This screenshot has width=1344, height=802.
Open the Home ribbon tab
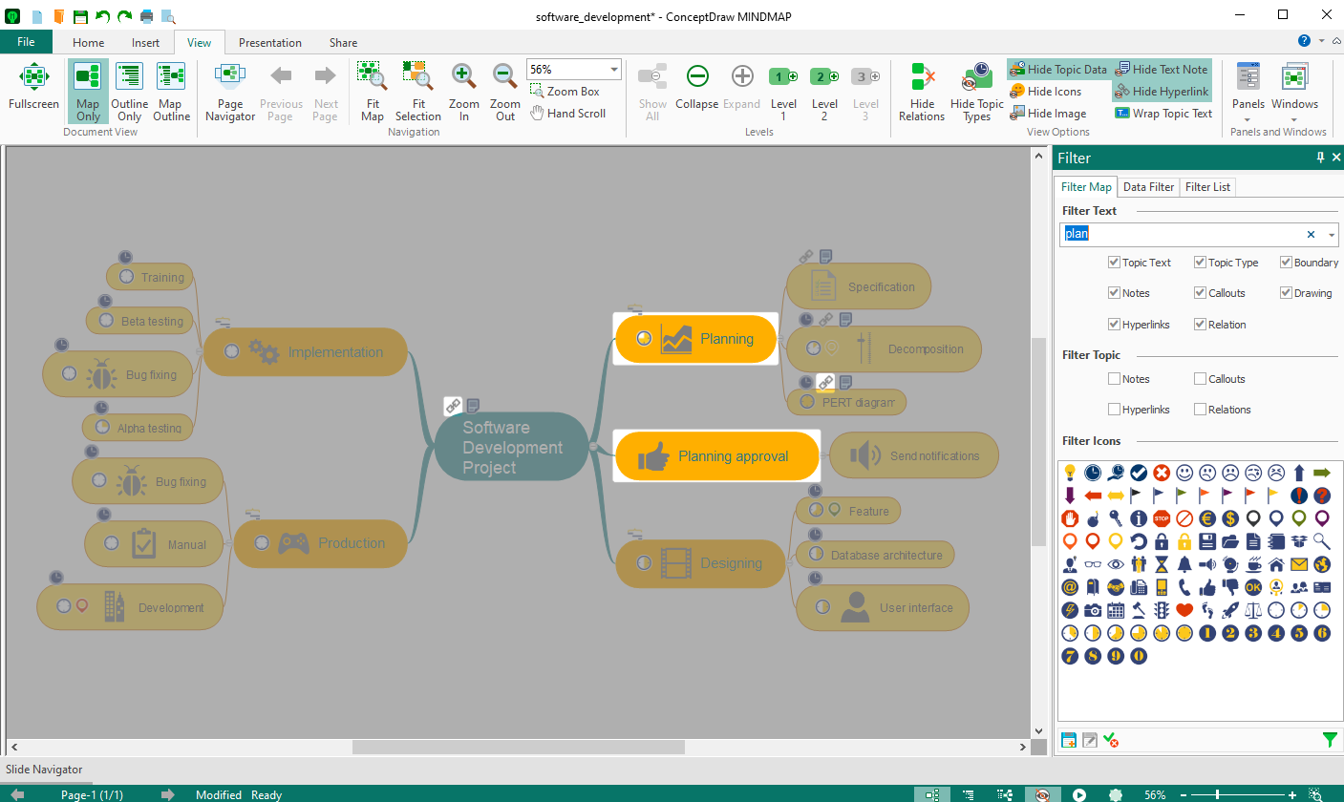click(89, 43)
